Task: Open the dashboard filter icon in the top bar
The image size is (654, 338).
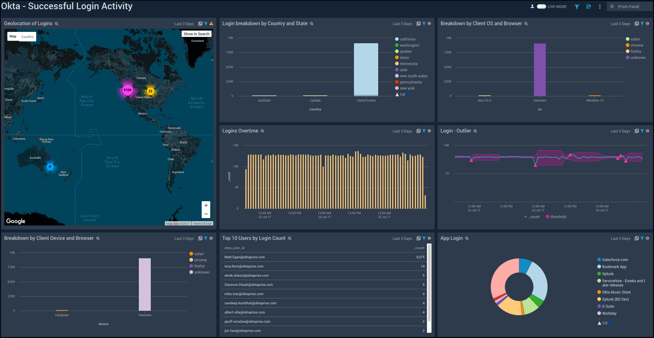Action: pos(577,6)
